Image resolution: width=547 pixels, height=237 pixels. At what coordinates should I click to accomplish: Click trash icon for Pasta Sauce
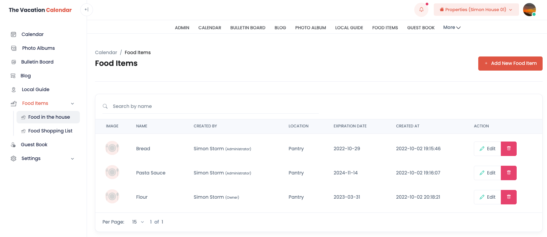(509, 173)
